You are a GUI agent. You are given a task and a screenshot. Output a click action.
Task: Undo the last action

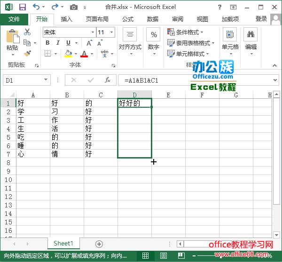click(x=36, y=7)
